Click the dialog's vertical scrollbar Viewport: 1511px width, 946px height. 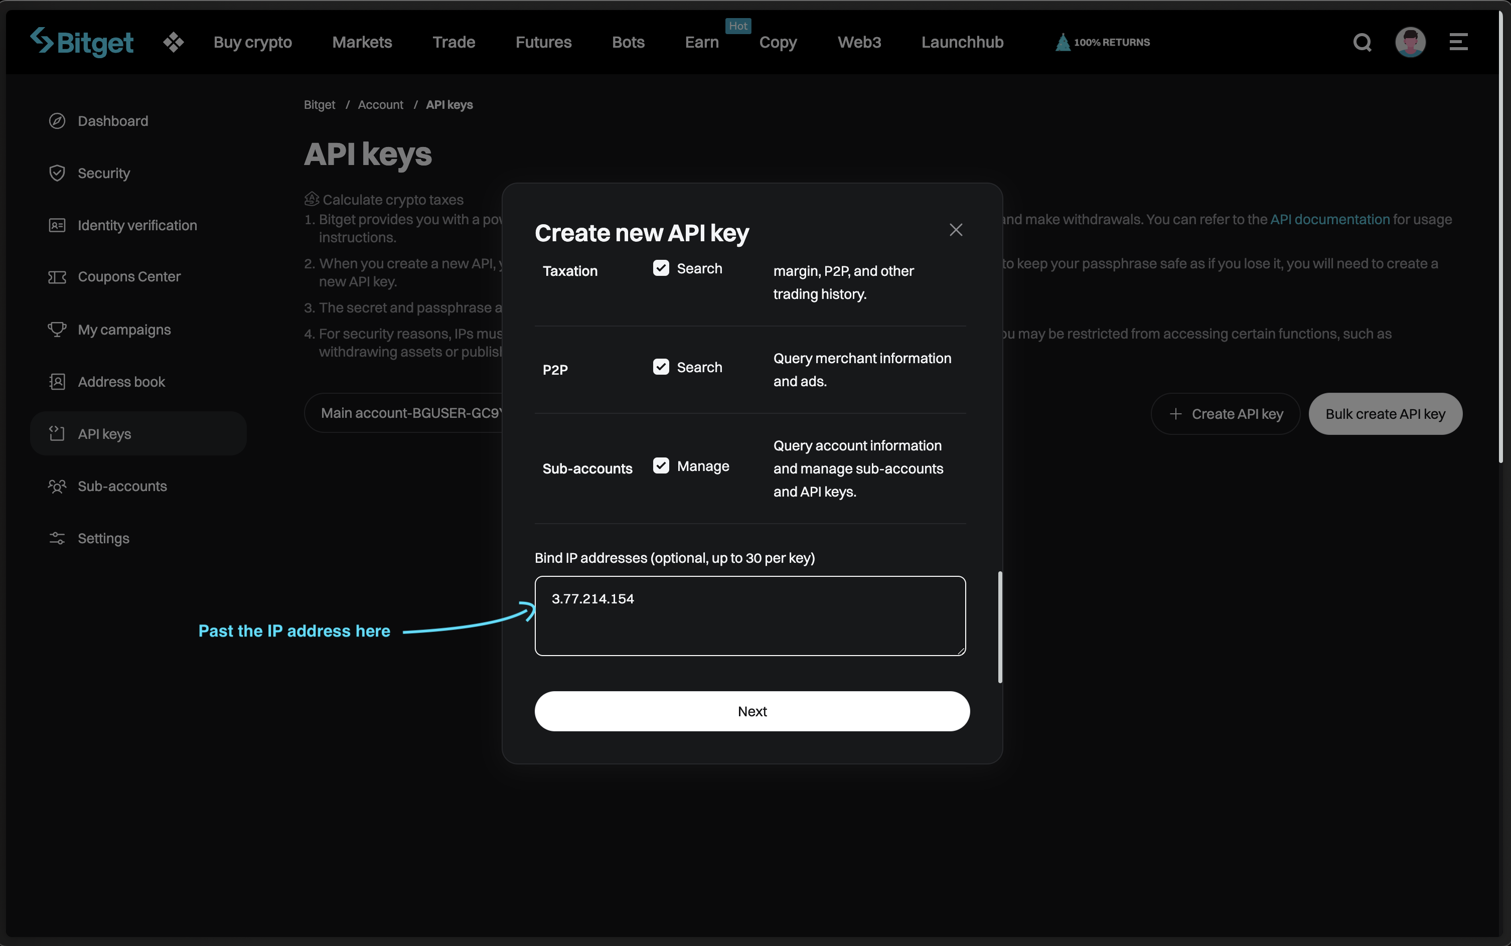(1000, 626)
